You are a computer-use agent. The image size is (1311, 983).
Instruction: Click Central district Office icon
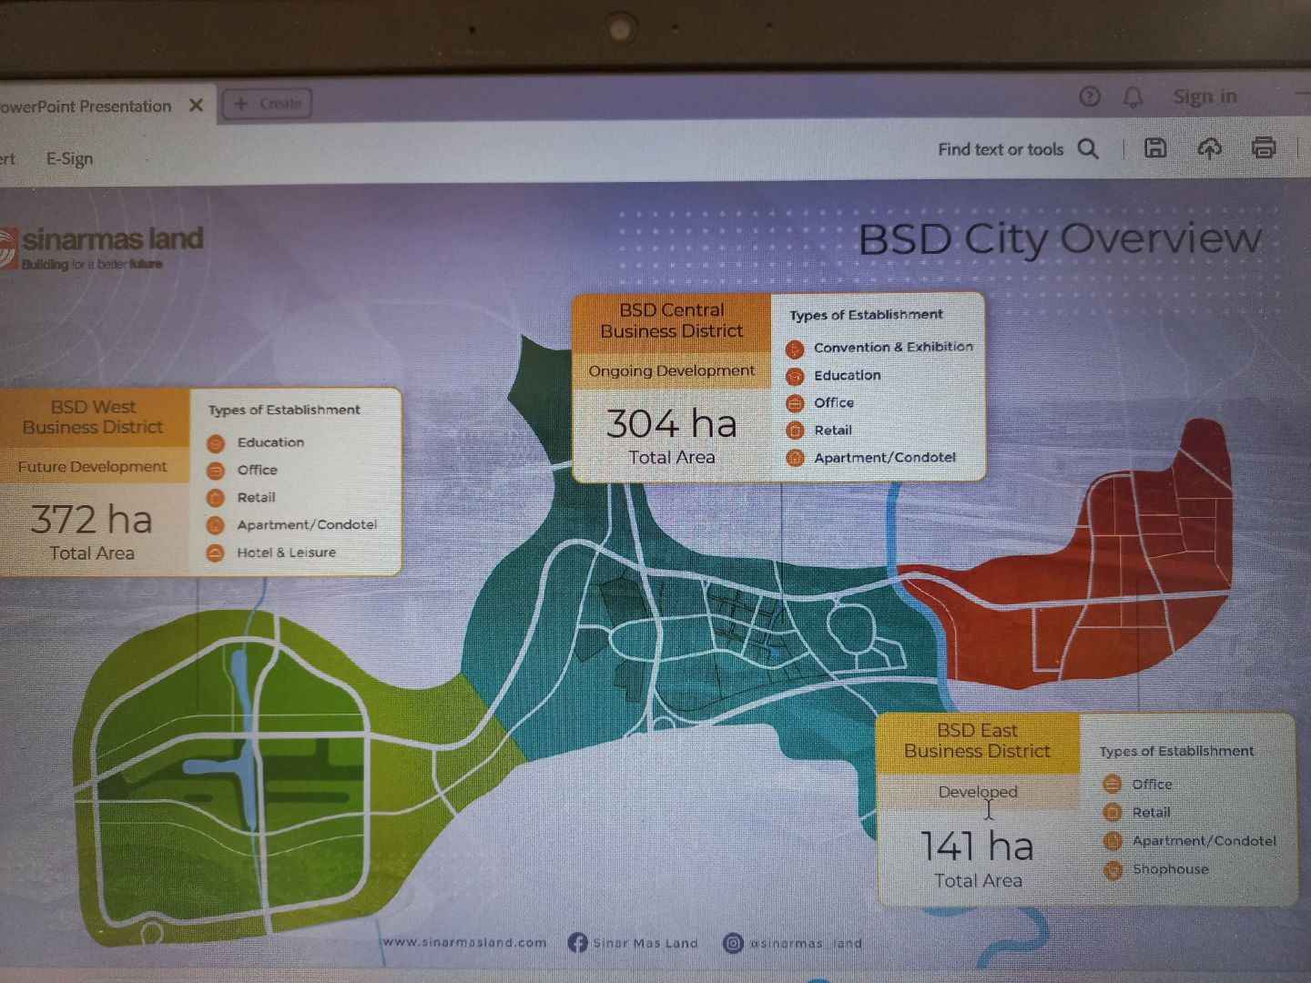coord(795,403)
